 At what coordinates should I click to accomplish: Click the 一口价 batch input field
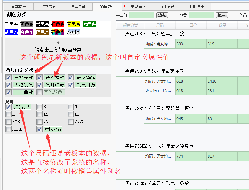pos(142,15)
